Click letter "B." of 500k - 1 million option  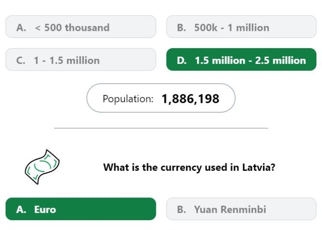click(x=182, y=28)
